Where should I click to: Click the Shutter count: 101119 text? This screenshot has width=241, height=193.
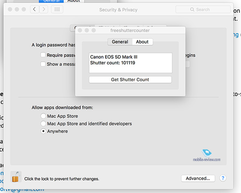tap(113, 63)
